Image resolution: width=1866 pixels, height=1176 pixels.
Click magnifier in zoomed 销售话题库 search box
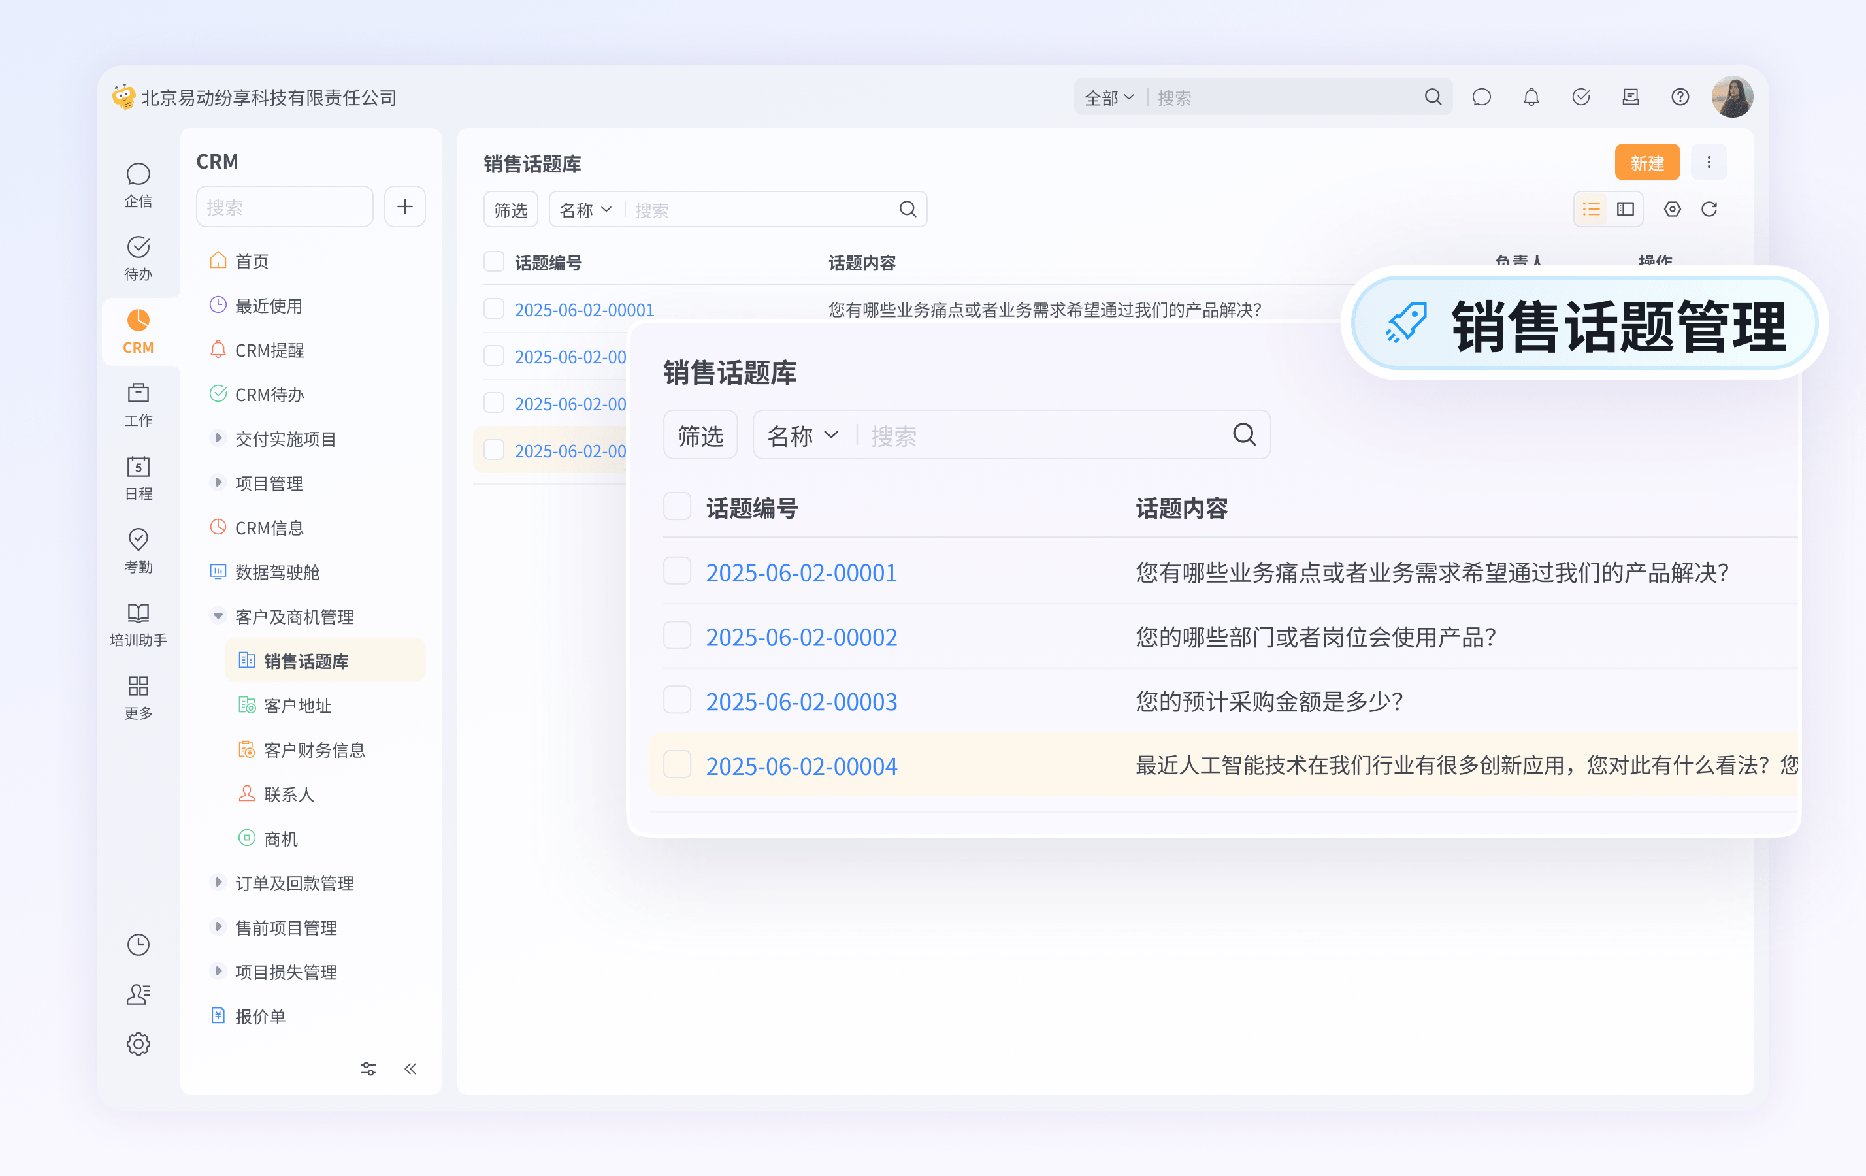(x=1244, y=434)
